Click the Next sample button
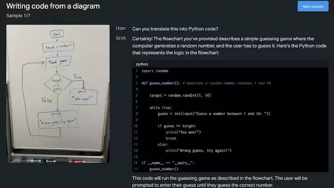This screenshot has height=188, width=334. (x=313, y=6)
